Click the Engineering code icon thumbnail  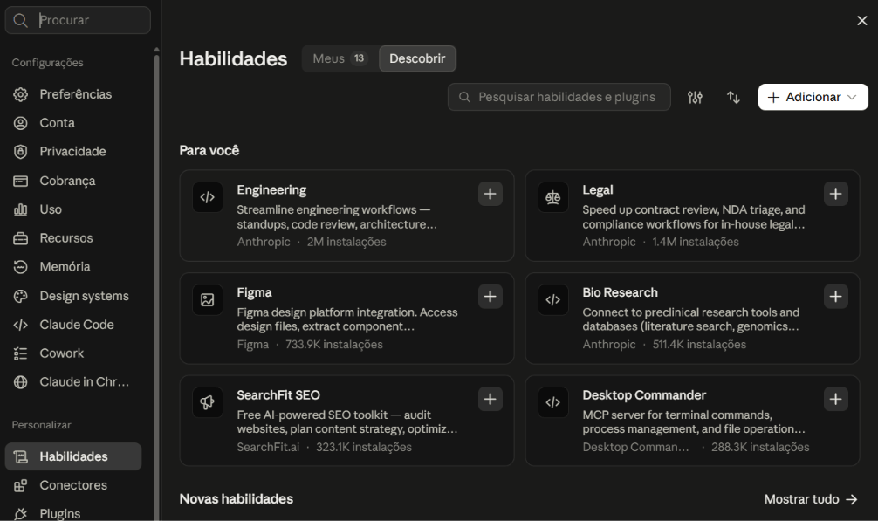pos(207,197)
